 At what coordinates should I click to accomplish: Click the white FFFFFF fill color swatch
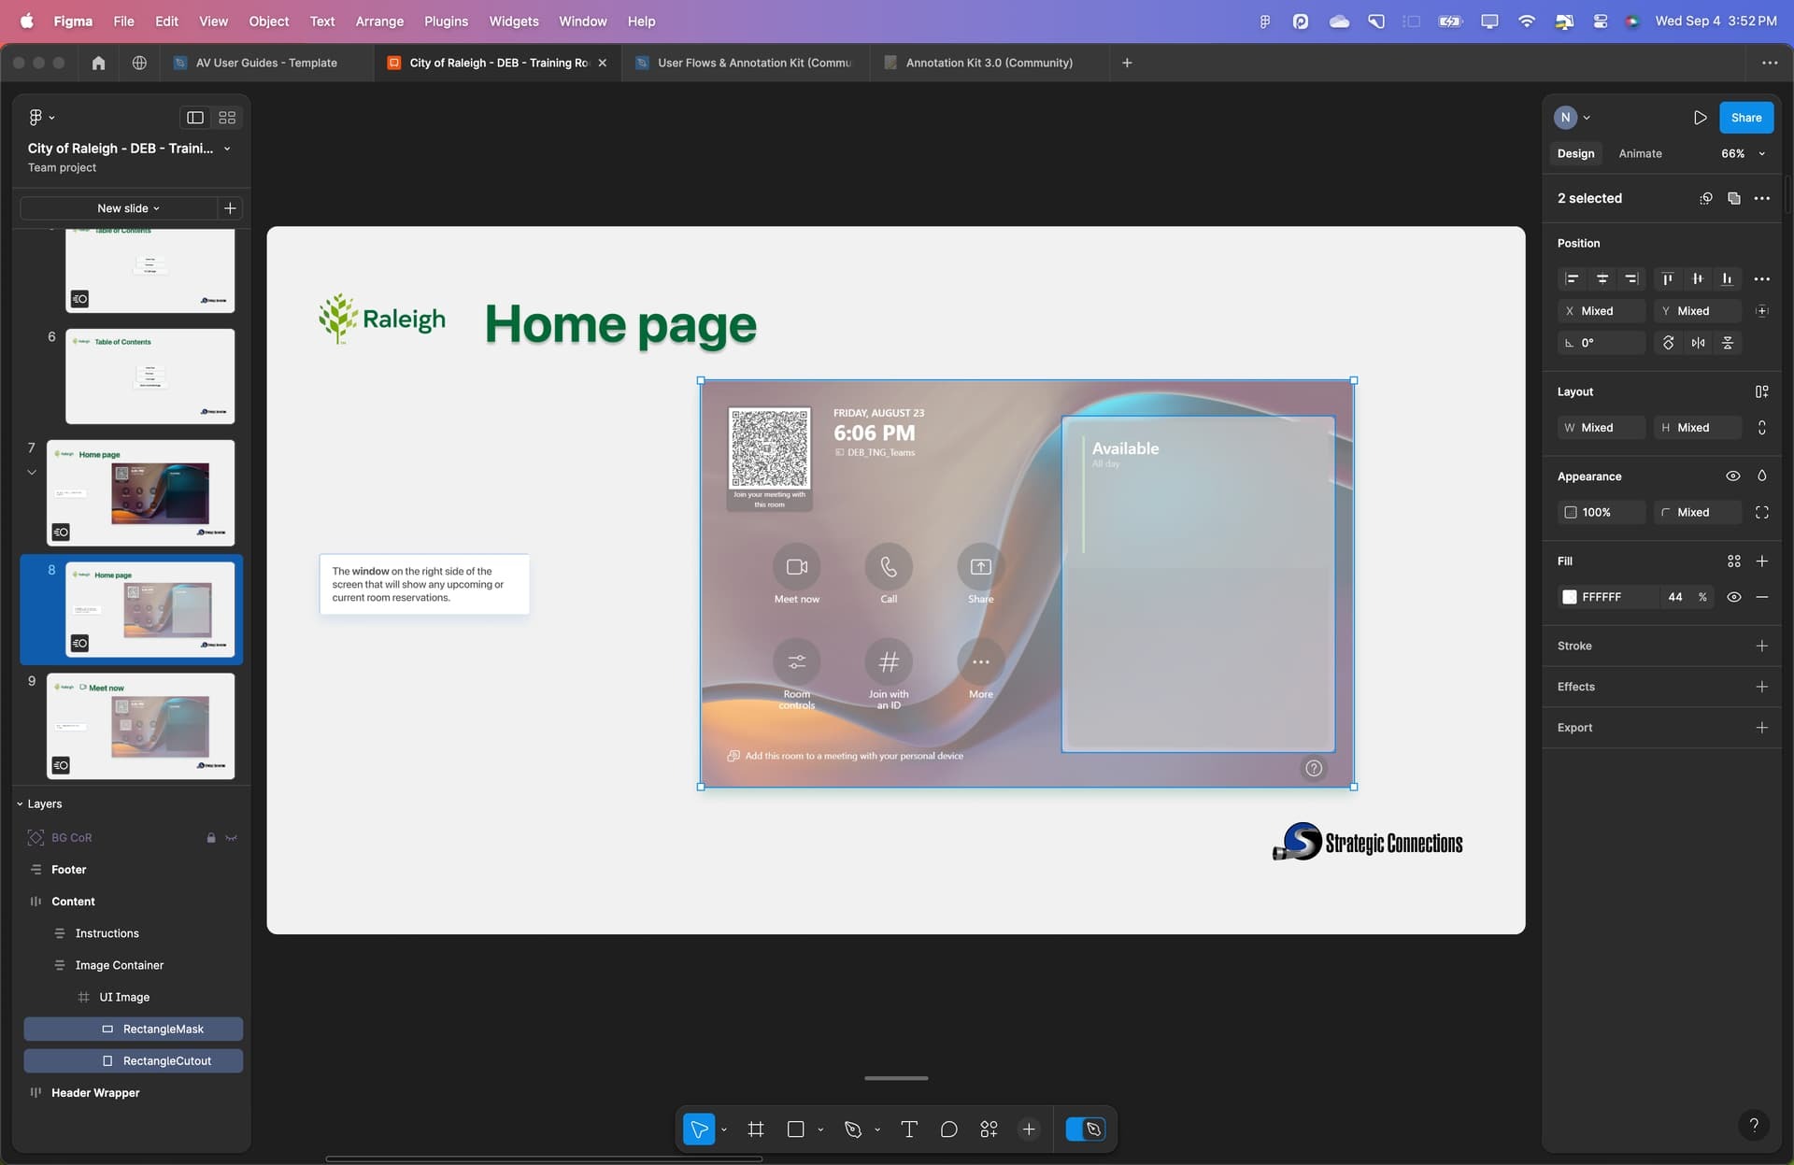tap(1570, 597)
